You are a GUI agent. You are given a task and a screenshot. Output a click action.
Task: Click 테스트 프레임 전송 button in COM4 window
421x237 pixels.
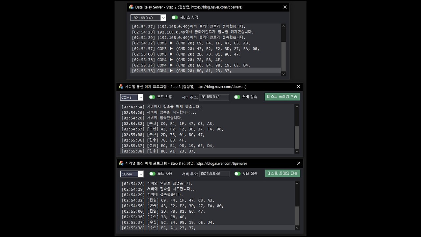pos(283,173)
